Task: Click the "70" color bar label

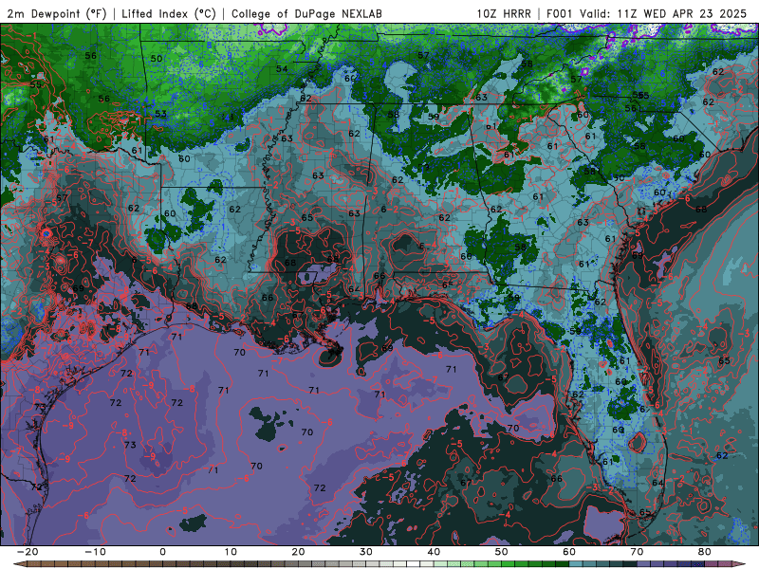Action: [x=637, y=552]
